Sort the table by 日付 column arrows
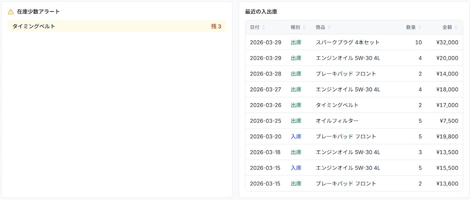Screen dimensions: 470x200 264,27
